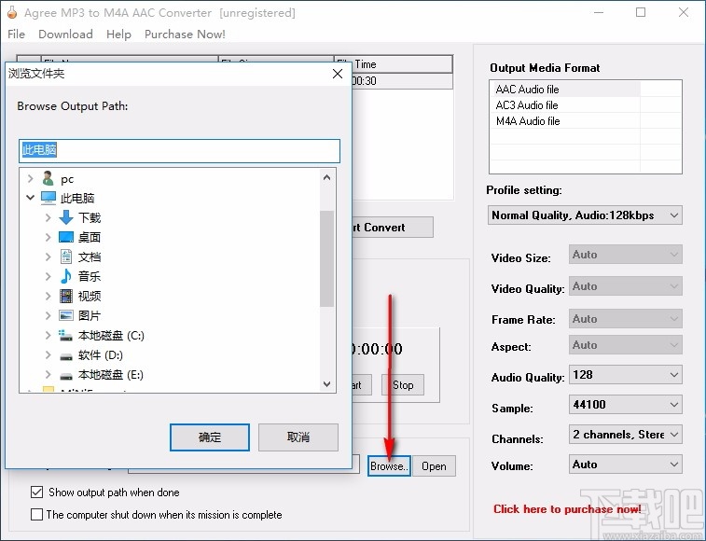This screenshot has height=541, width=706.
Task: Click the 此电脑 computer monitor icon
Action: [x=48, y=198]
